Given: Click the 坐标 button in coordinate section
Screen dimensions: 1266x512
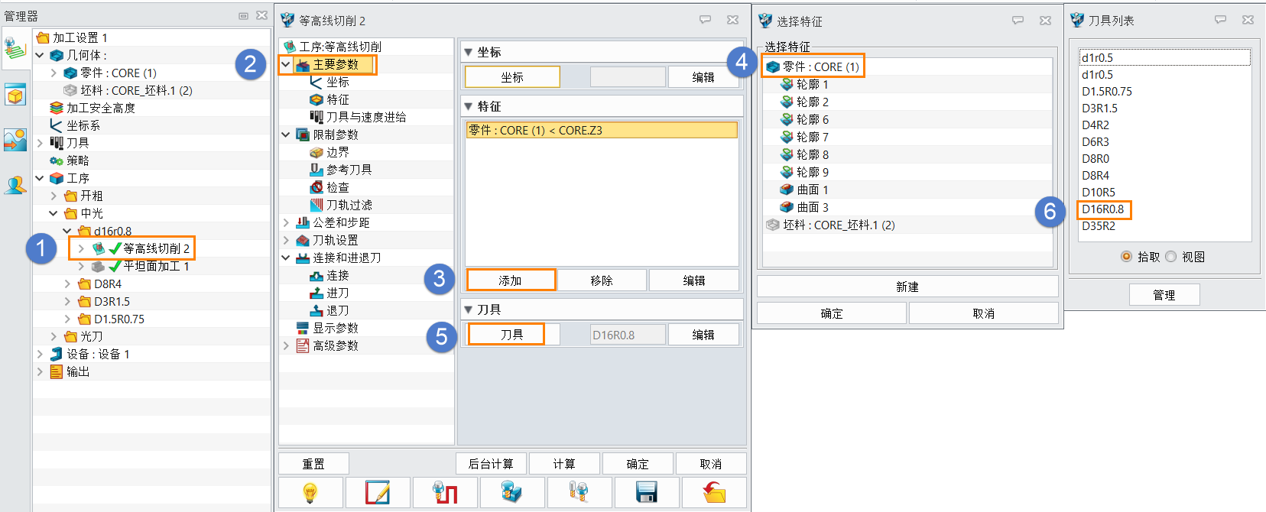Looking at the screenshot, I should tap(512, 77).
